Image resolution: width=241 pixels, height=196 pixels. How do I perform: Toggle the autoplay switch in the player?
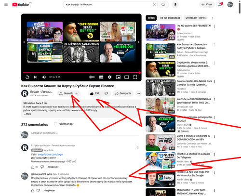click(x=92, y=77)
